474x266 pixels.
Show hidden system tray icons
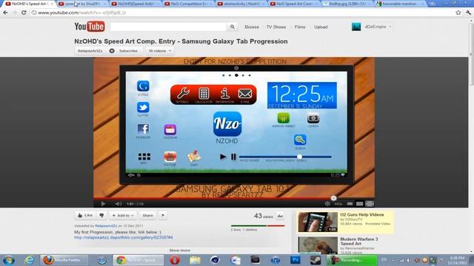[393, 260]
